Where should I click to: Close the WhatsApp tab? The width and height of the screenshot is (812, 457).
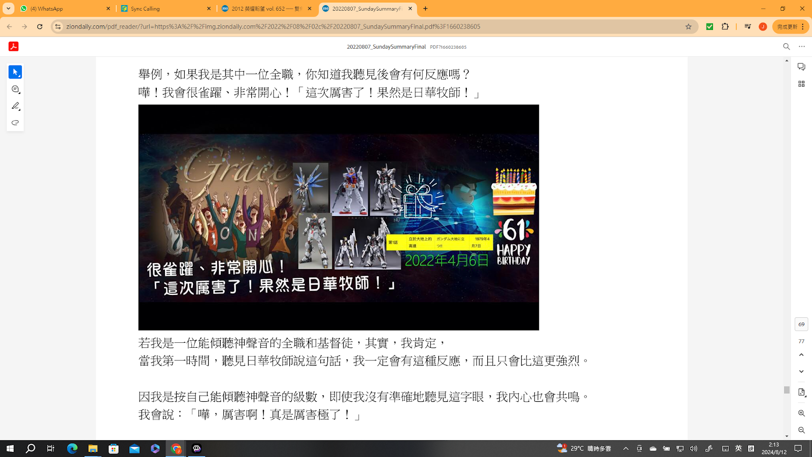tap(108, 9)
